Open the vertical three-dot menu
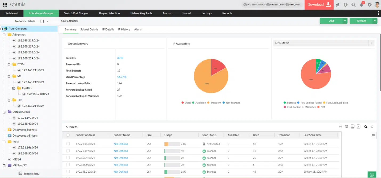Image resolution: width=381 pixels, height=178 pixels. point(378,13)
